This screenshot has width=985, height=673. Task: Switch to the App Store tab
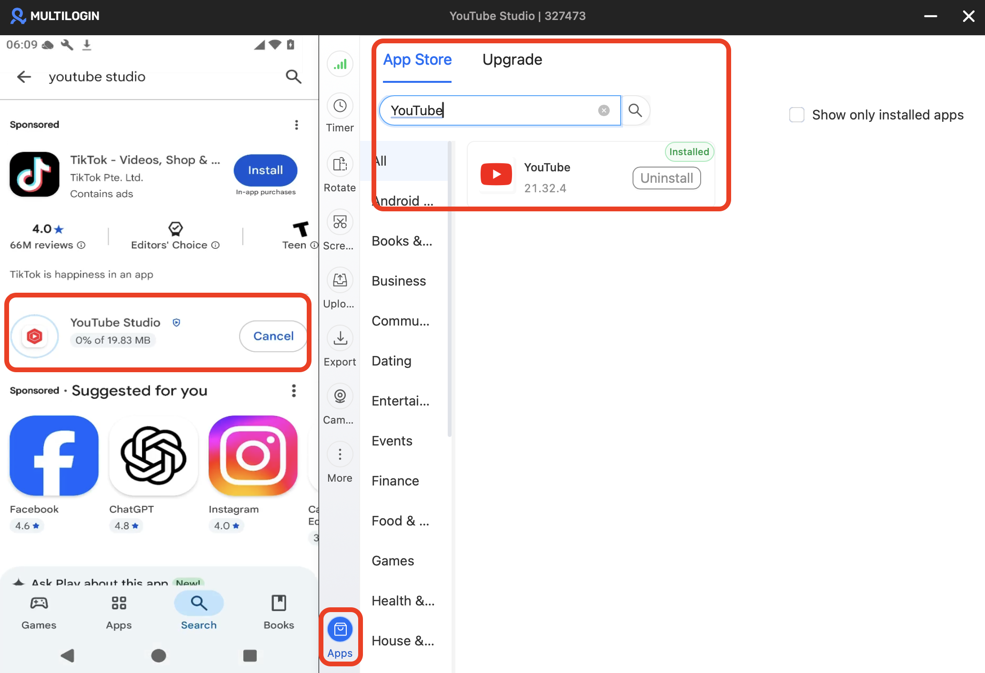pos(417,59)
